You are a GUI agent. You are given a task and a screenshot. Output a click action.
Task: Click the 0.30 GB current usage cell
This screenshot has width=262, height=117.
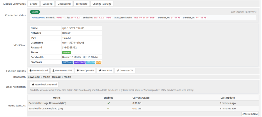click(x=137, y=103)
